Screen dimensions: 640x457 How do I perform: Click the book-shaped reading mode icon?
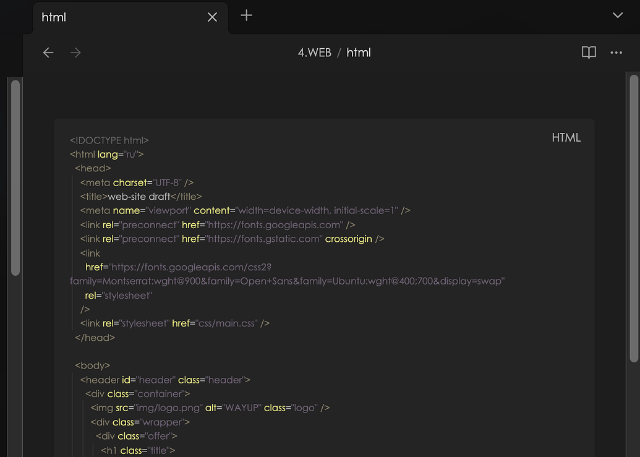point(588,53)
